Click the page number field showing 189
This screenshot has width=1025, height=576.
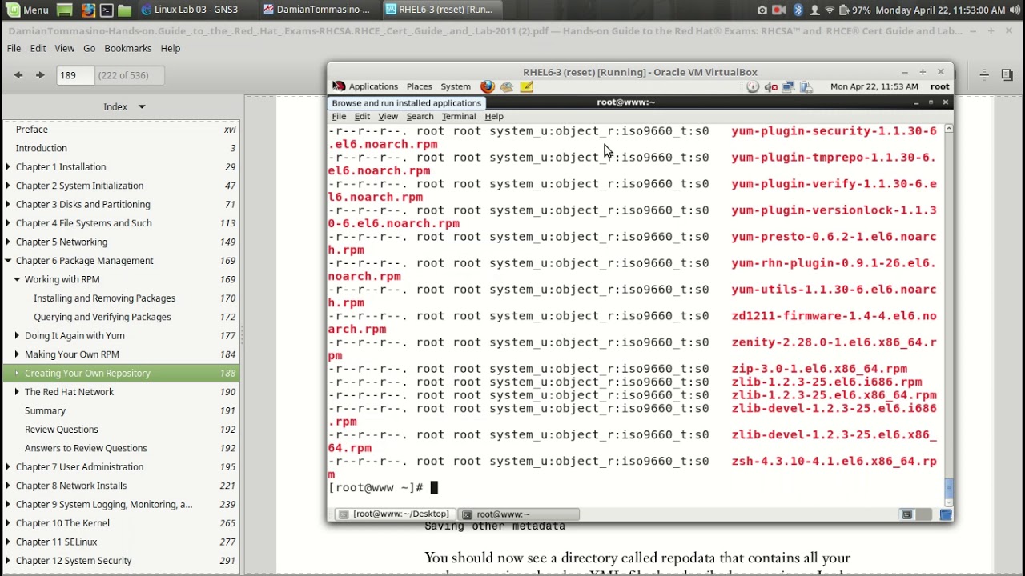74,75
